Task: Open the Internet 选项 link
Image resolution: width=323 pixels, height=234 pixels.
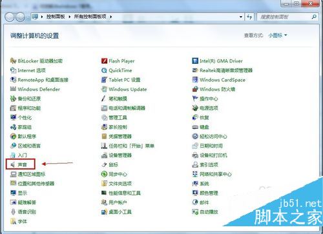Action: pos(32,70)
